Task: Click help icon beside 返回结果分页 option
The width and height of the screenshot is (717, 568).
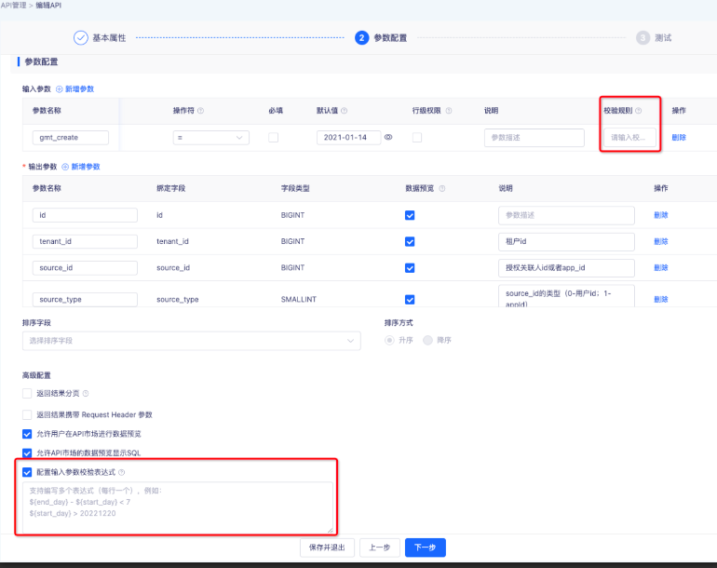Action: pyautogui.click(x=85, y=394)
